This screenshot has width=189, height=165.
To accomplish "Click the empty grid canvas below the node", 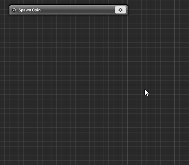I will [68, 79].
